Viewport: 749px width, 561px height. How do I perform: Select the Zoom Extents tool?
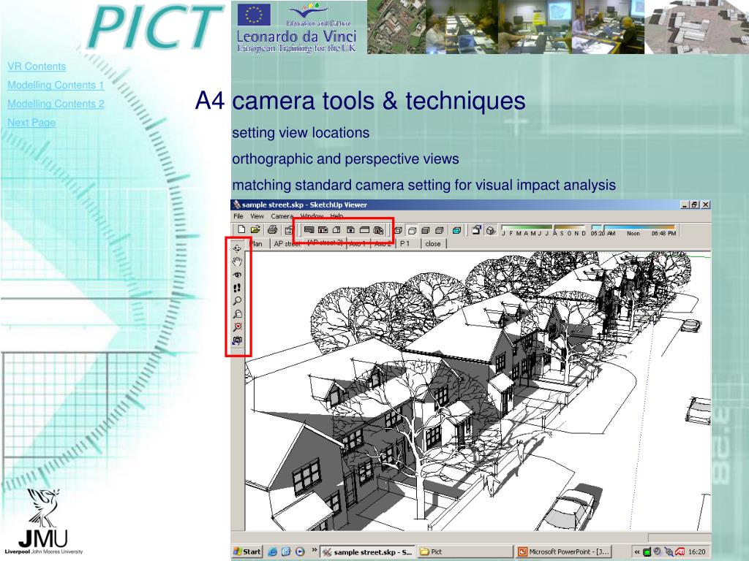(237, 327)
